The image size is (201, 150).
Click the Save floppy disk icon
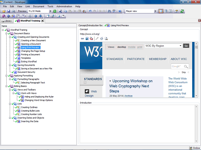pyautogui.click(x=8, y=11)
